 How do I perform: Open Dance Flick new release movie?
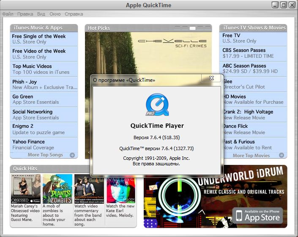pyautogui.click(x=255, y=130)
